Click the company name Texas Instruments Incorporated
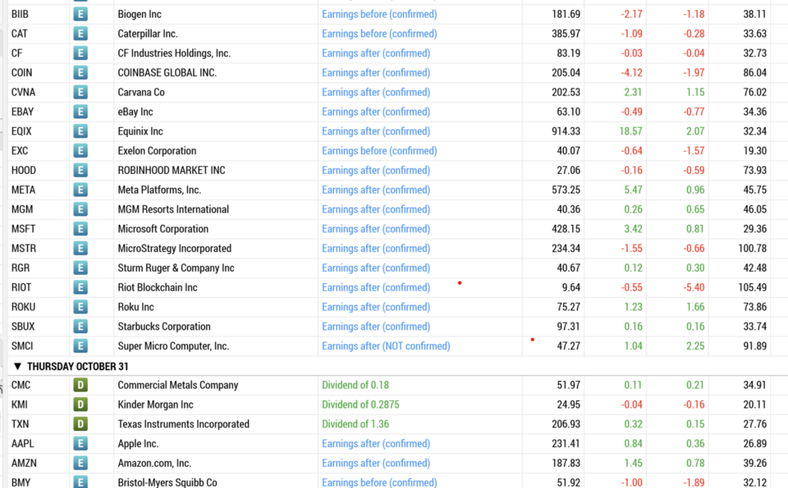The height and width of the screenshot is (488, 788). [183, 424]
